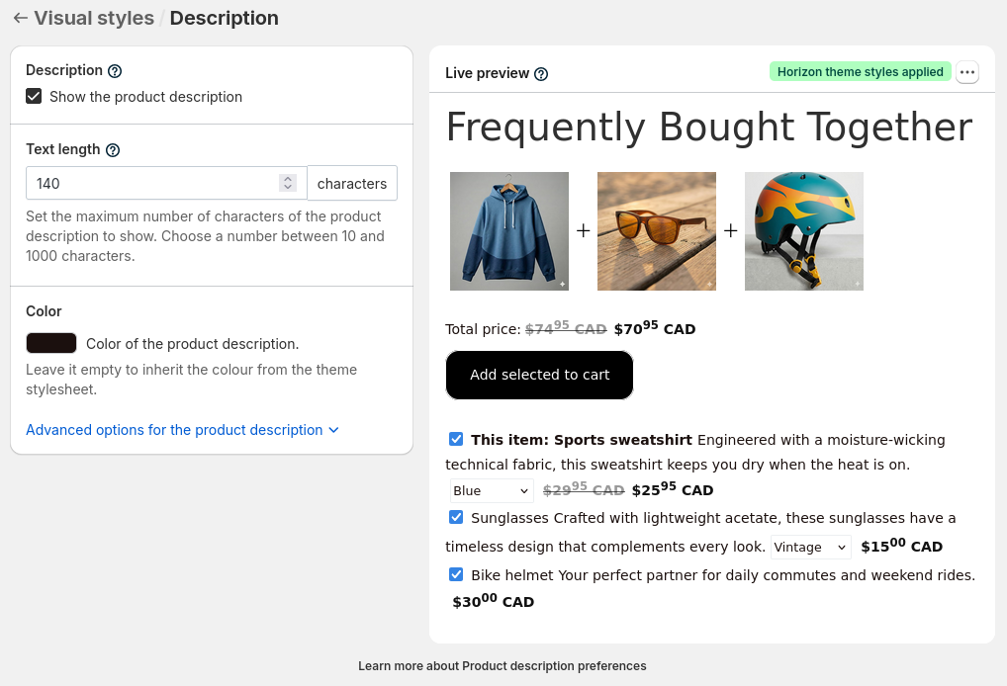Click the Text length help icon
Viewport: 1007px width, 686px height.
point(113,150)
